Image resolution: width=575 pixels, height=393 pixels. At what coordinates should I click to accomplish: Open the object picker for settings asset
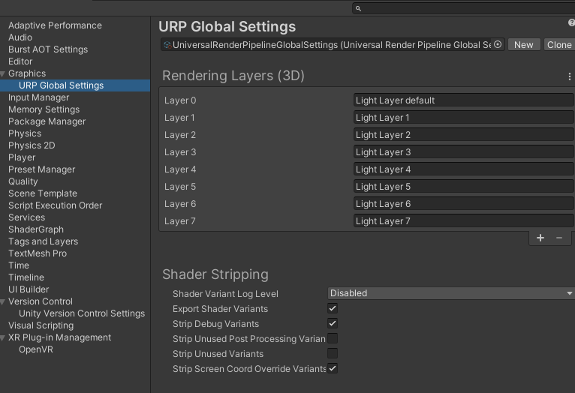click(x=498, y=45)
